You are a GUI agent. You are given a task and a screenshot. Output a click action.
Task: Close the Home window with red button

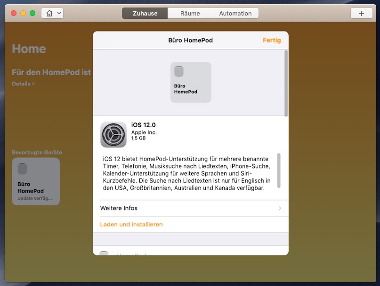point(14,13)
